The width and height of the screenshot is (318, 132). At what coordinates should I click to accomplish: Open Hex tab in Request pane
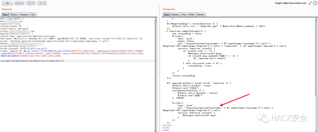coord(33,15)
